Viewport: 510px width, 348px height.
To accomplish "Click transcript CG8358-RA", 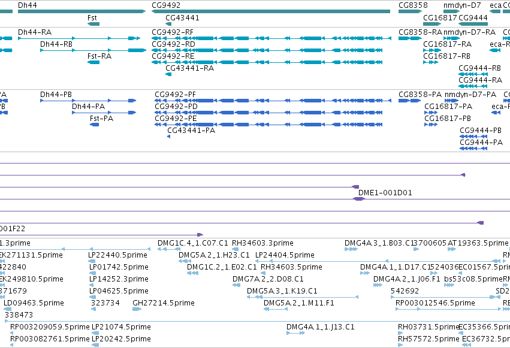I will pos(410,38).
